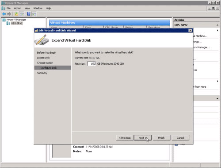
Task: Click the Forward arrow toolbar icon
Action: [9, 14]
